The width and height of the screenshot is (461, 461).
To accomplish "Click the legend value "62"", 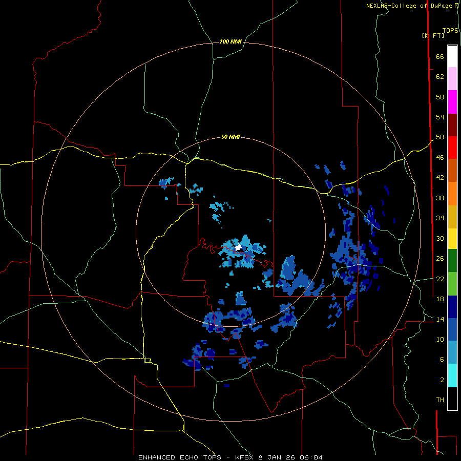I will click(x=440, y=77).
